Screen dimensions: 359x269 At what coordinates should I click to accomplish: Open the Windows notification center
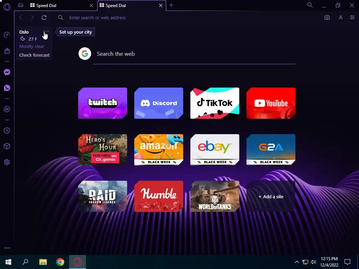pos(347,262)
